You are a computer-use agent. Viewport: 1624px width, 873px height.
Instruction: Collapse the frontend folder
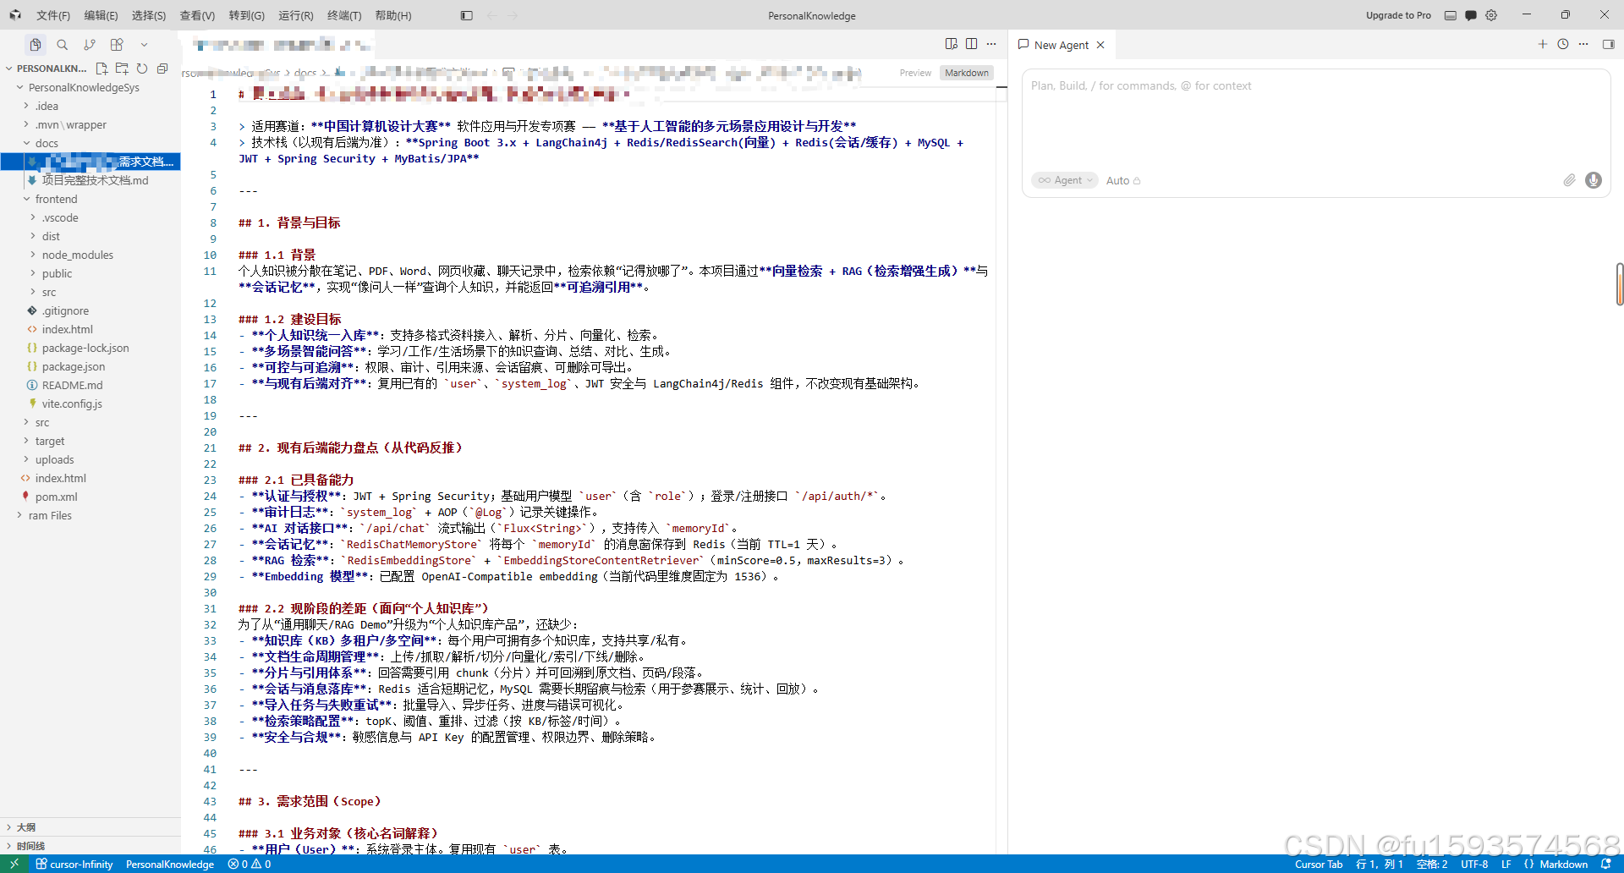91,199
